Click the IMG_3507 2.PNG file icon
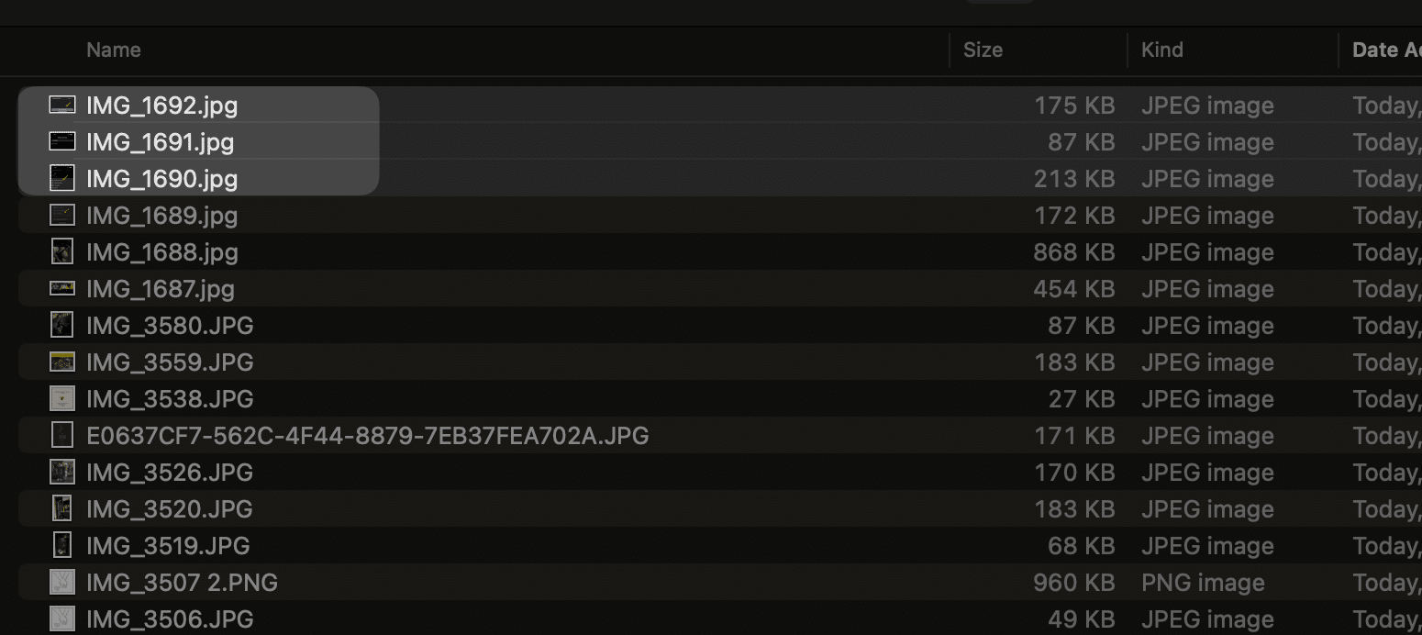 [x=61, y=583]
